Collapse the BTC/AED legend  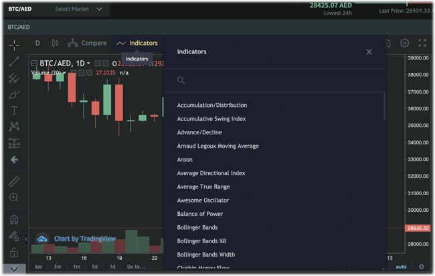[34, 63]
